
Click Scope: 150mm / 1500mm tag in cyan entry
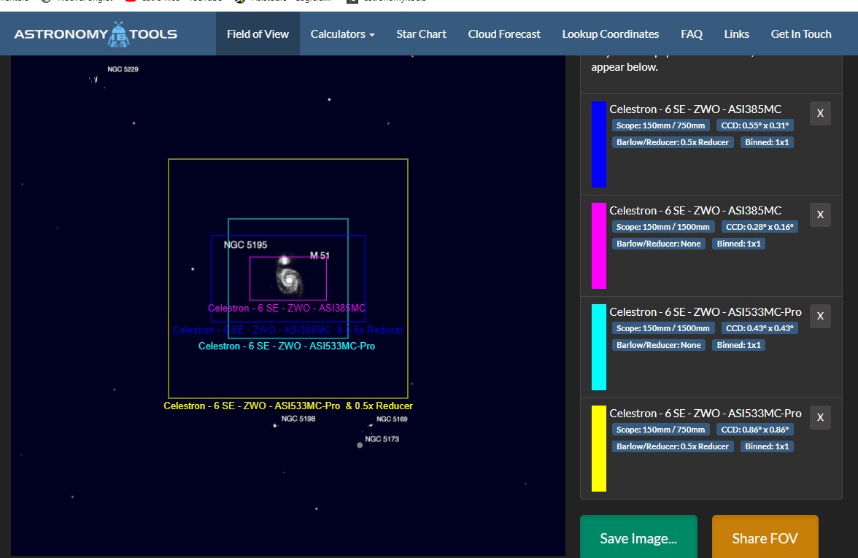pos(662,328)
